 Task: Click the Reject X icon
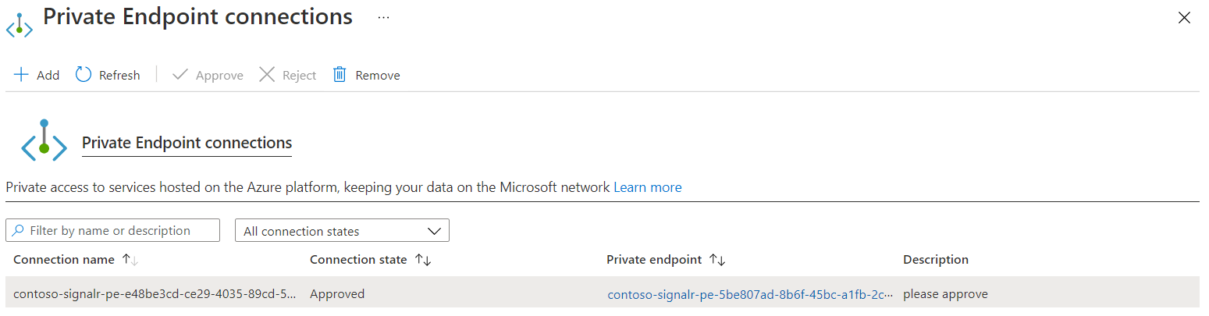tap(267, 75)
